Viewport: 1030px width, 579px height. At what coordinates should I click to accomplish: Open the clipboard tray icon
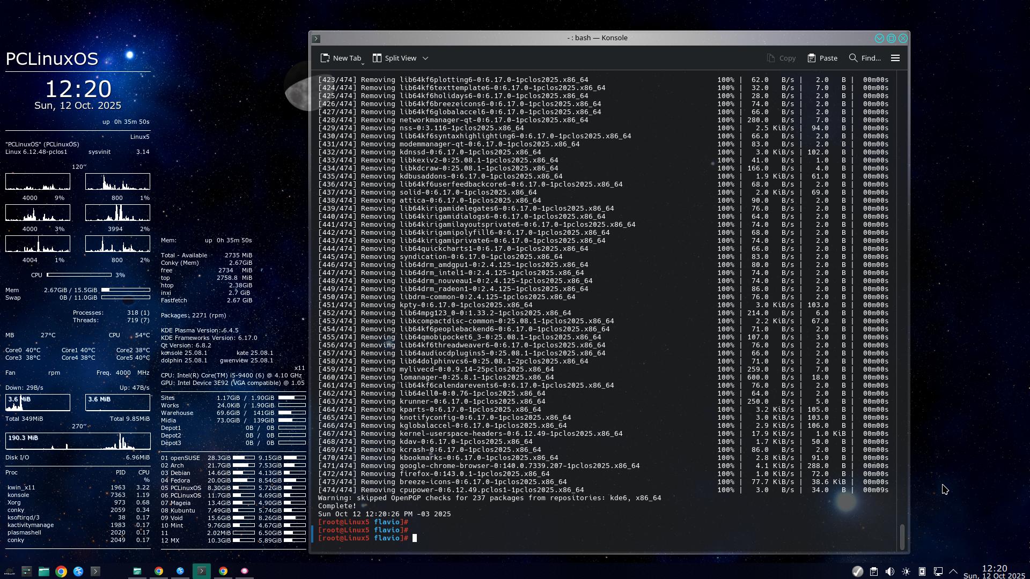874,571
